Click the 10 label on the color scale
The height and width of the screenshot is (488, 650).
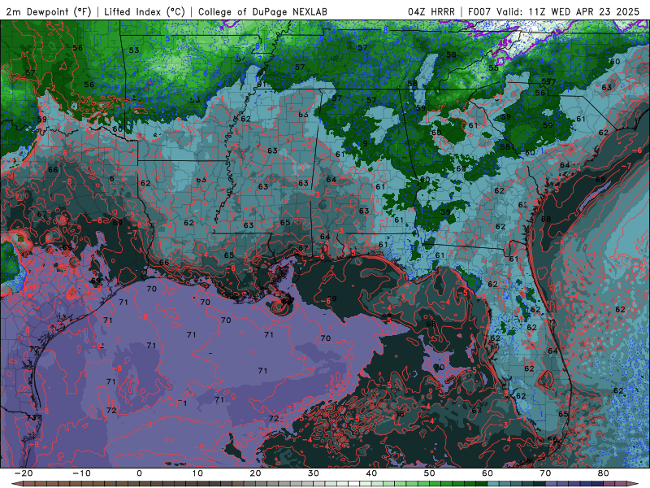[197, 473]
